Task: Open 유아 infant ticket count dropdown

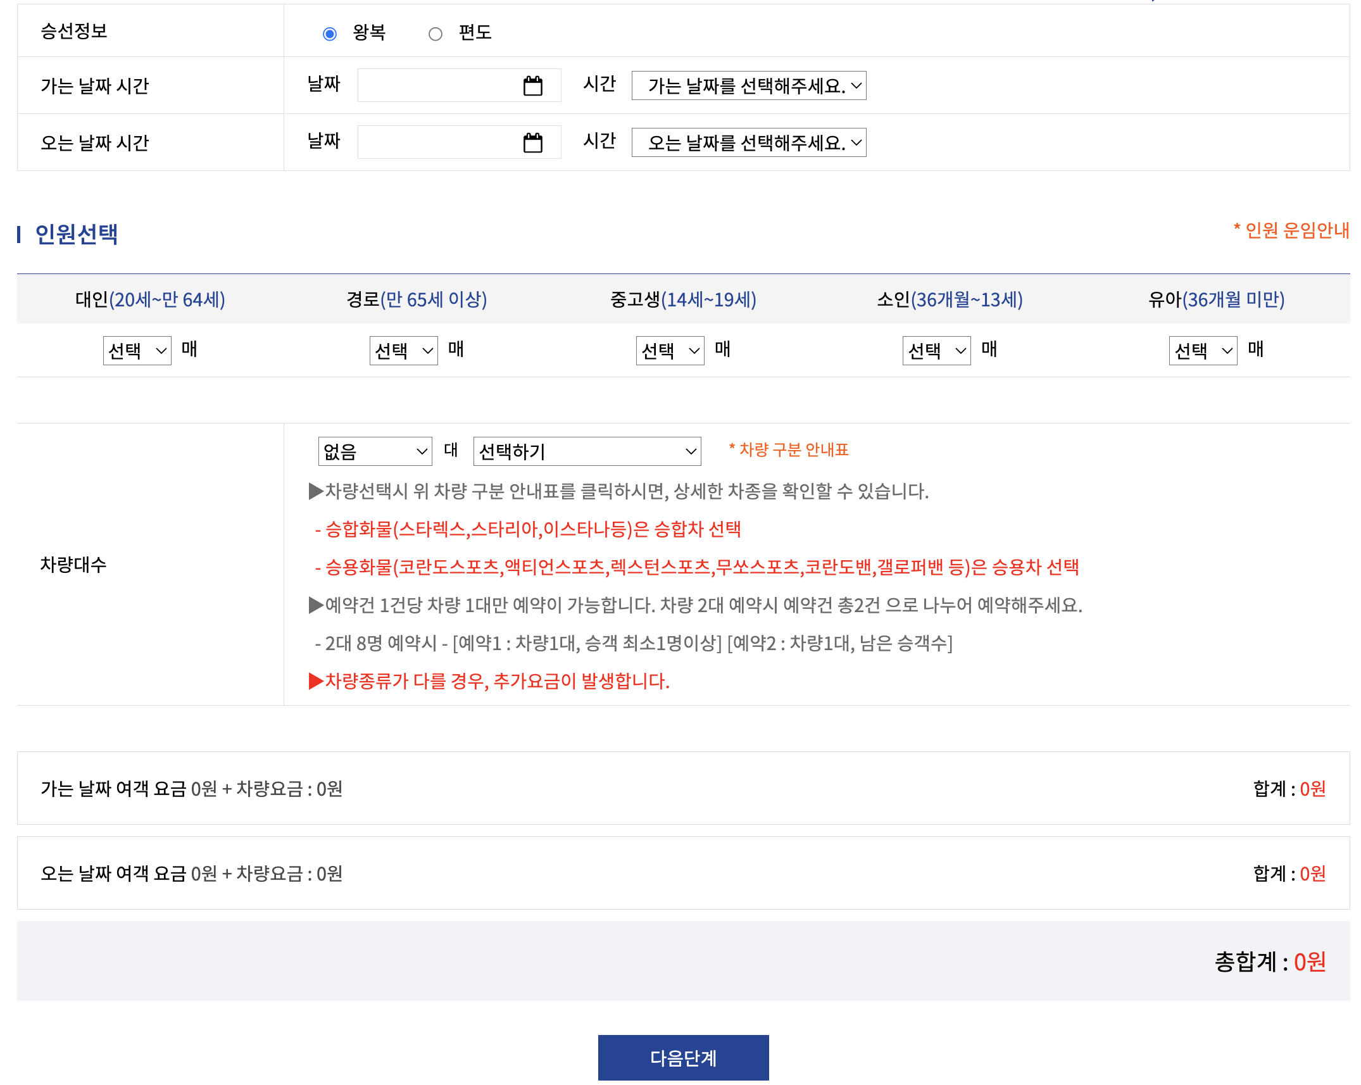Action: (x=1203, y=350)
